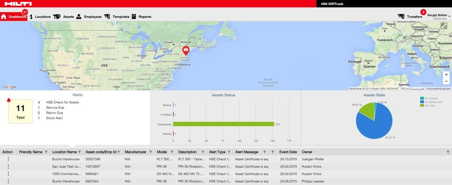Click the 1050 Commercia... location cell
Screen dimensions: 452x185
66,174
